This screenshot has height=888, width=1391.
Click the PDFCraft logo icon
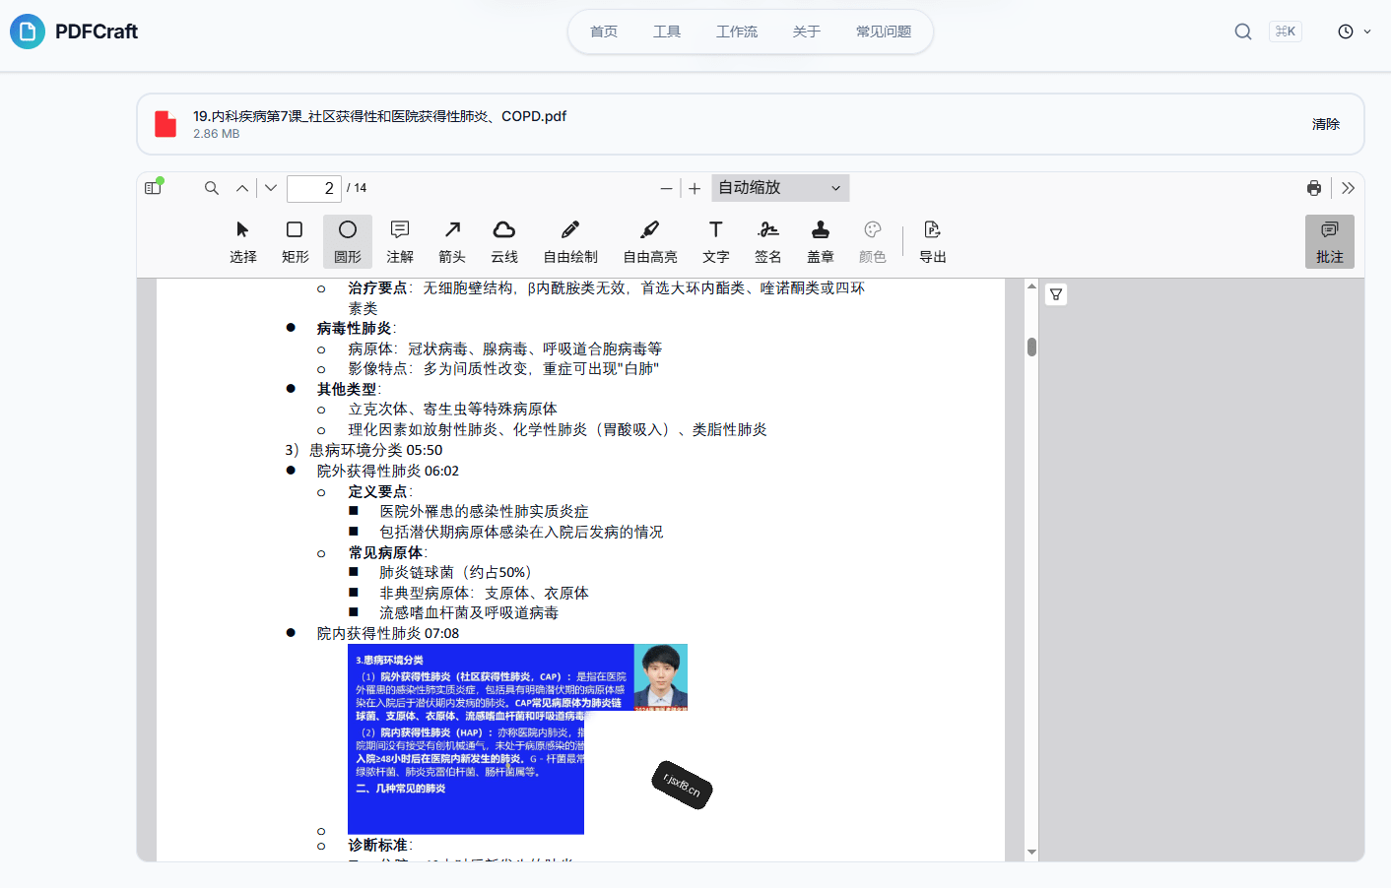coord(28,32)
